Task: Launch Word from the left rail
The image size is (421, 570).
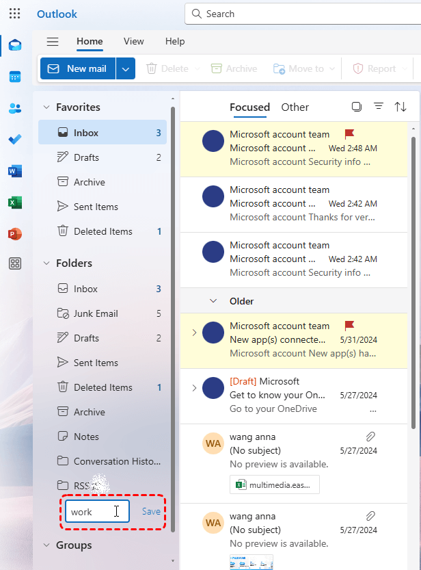Action: click(15, 171)
